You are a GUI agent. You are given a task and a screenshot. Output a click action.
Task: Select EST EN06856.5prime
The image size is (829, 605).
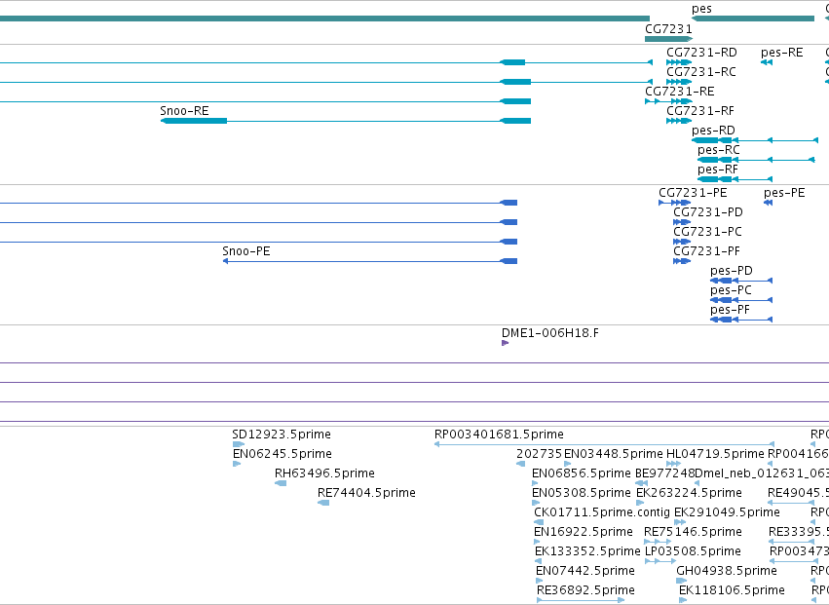(582, 473)
